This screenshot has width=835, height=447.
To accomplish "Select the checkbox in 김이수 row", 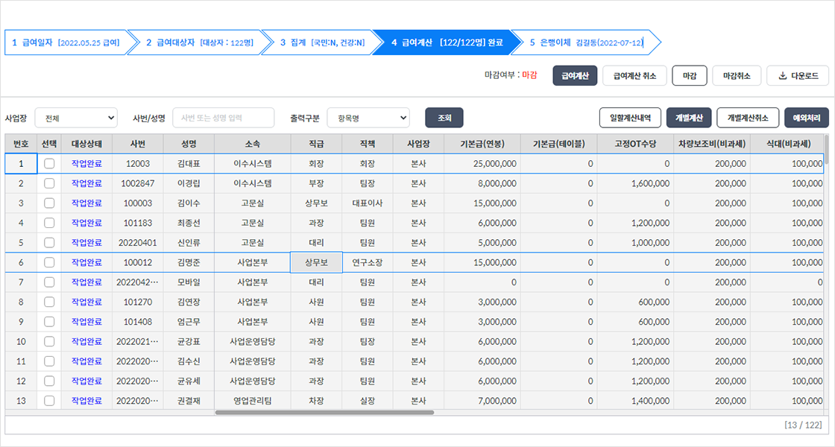I will coord(49,203).
